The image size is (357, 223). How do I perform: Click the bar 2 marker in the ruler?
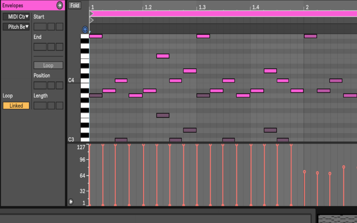click(307, 7)
